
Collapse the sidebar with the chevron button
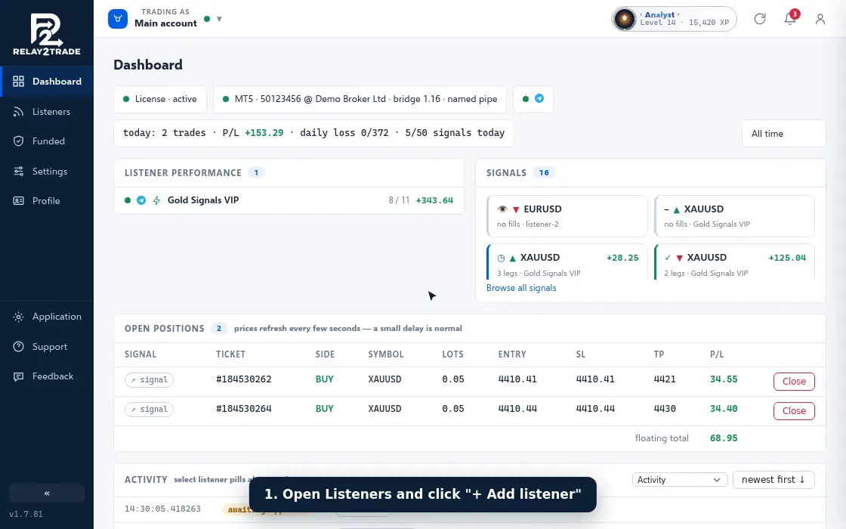tap(47, 493)
